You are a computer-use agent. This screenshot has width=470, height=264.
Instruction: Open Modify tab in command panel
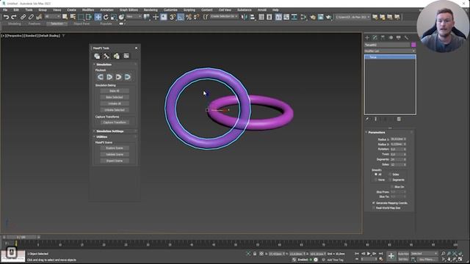pyautogui.click(x=375, y=37)
